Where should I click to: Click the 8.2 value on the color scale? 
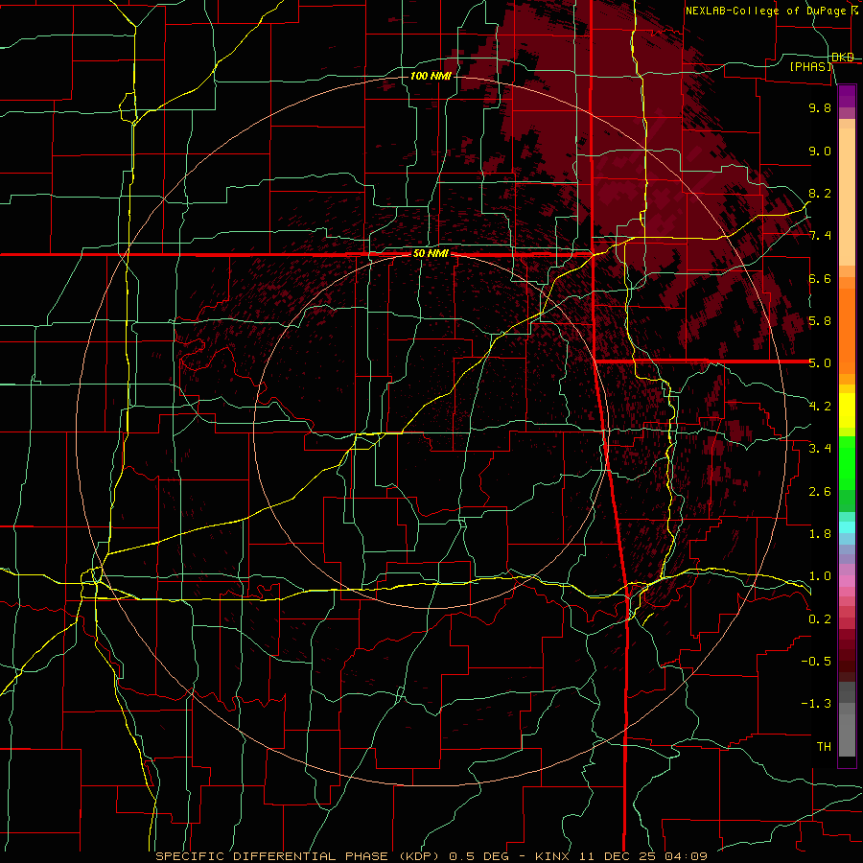click(x=820, y=193)
